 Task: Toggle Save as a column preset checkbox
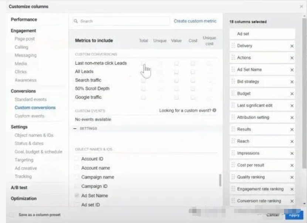point(13,214)
